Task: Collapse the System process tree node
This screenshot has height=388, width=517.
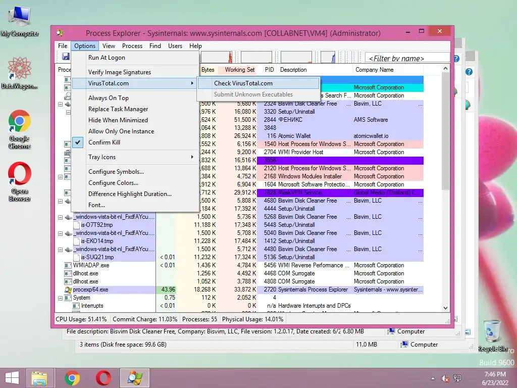Action: pos(61,298)
